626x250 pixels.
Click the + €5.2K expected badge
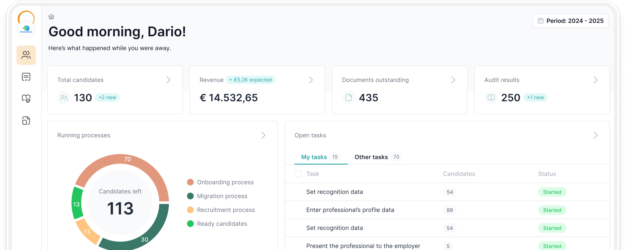tap(250, 80)
